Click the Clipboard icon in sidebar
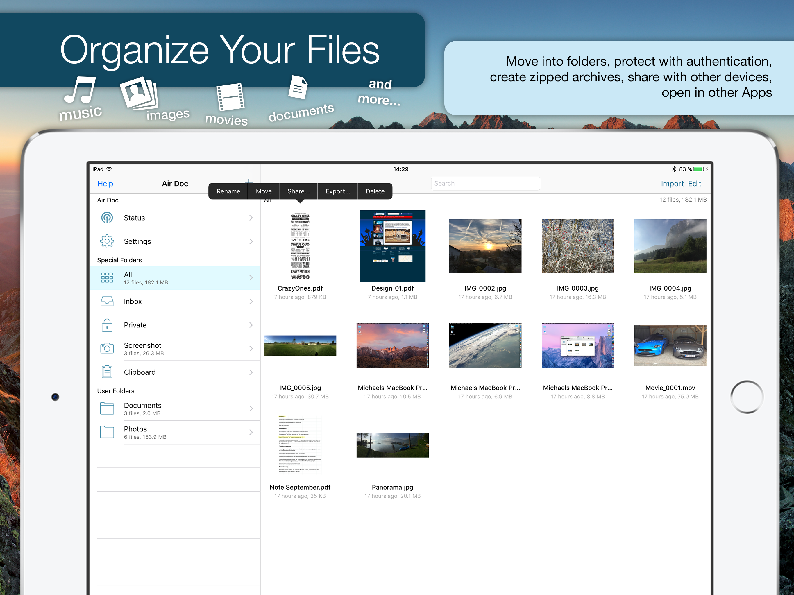The image size is (794, 595). 107,372
